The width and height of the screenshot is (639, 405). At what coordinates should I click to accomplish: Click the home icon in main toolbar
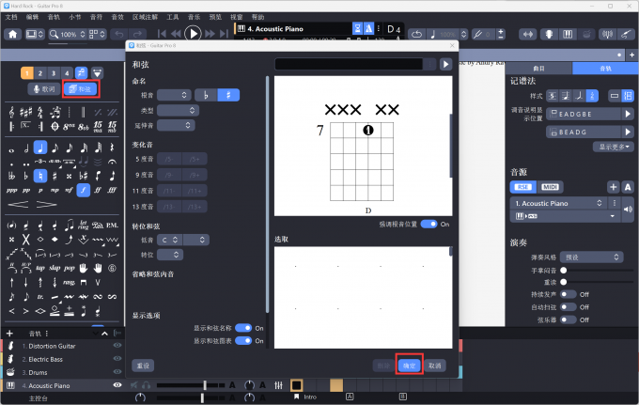(x=12, y=34)
